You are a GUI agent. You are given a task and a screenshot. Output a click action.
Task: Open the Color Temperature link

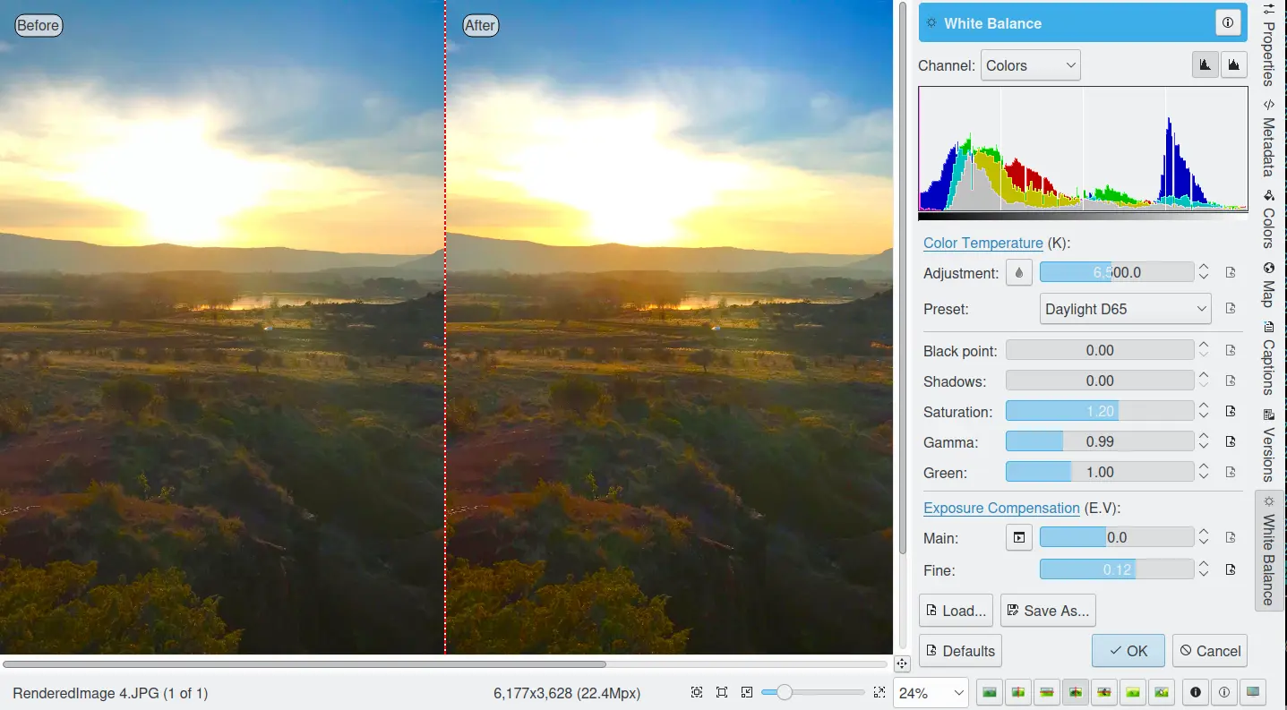[982, 243]
